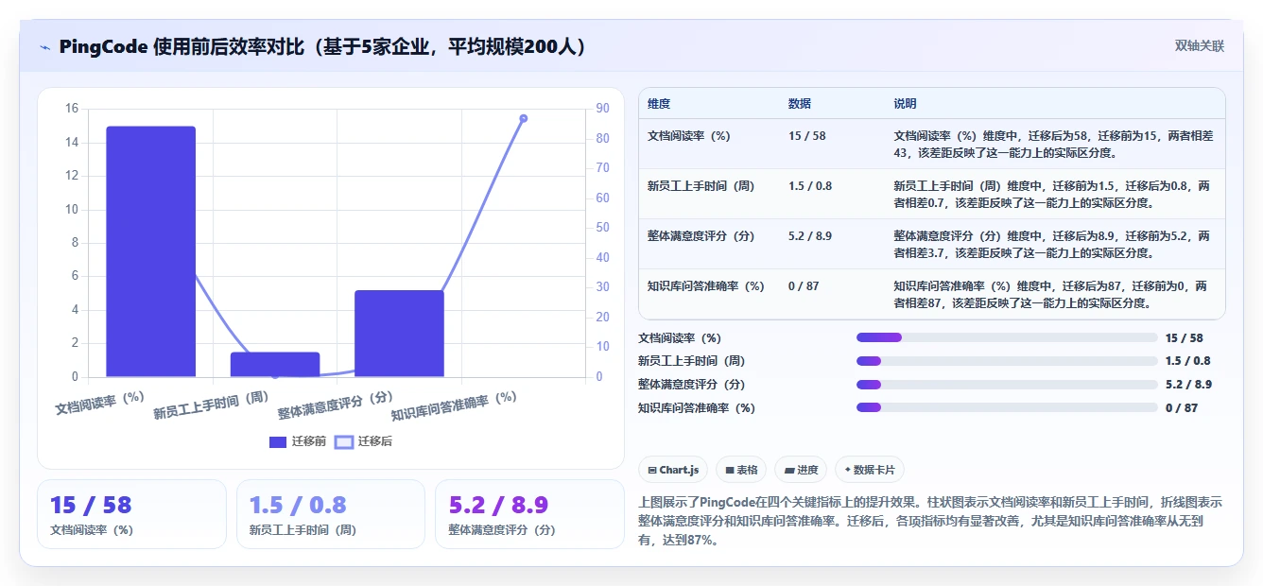Click the progress bar beside 1.5 / 0.8

pyautogui.click(x=1007, y=361)
